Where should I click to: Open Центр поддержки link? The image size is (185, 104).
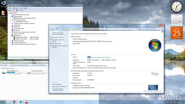[x=57, y=84]
